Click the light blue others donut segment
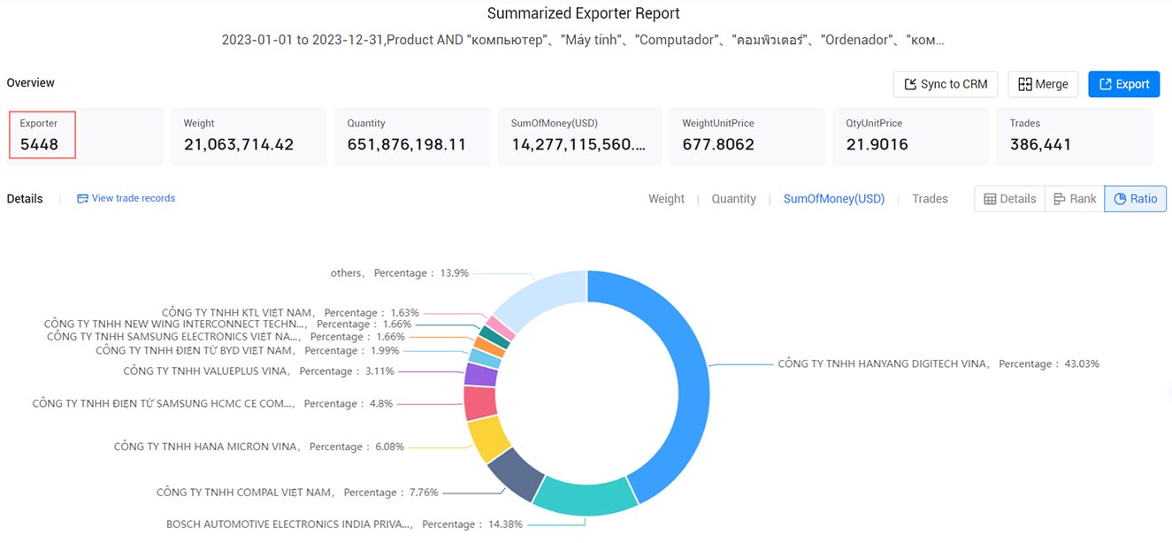This screenshot has width=1172, height=543. point(544,296)
